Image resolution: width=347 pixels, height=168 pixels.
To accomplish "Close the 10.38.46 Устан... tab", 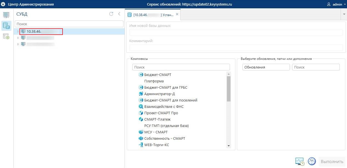I will point(177,14).
